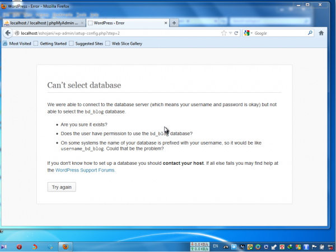Open the Suggested Sites bookmark
The height and width of the screenshot is (252, 336).
click(x=86, y=44)
